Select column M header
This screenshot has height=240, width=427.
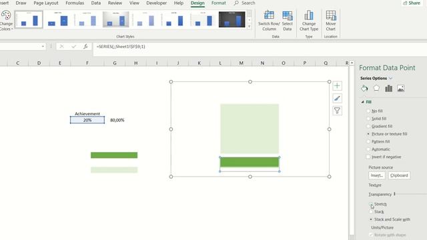point(242,63)
